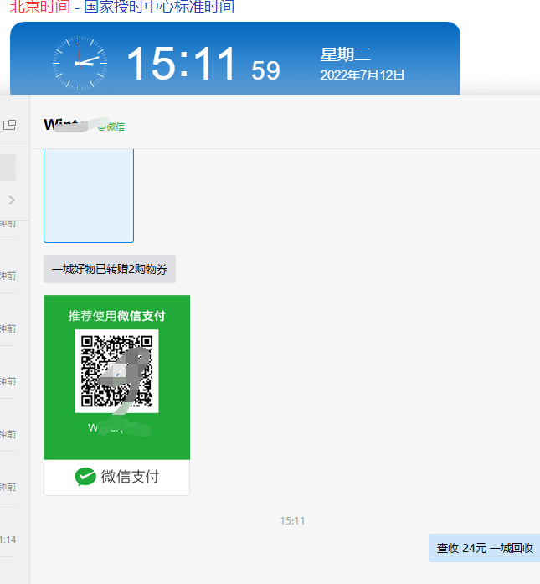Click the 15:11 digital time display

coord(182,64)
